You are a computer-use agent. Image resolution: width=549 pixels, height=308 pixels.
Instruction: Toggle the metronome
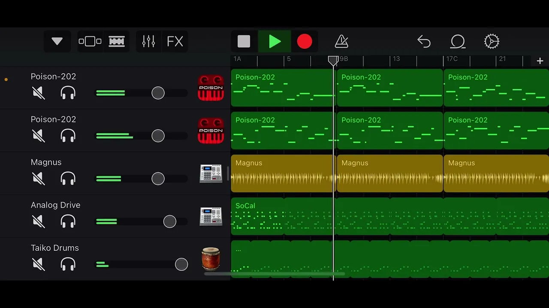pyautogui.click(x=341, y=41)
